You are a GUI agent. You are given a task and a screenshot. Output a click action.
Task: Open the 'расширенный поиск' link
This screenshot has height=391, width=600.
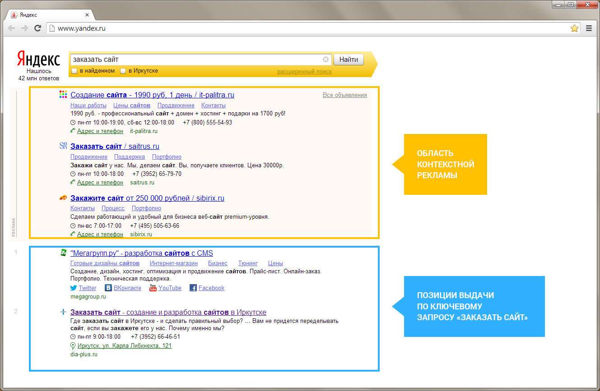304,72
